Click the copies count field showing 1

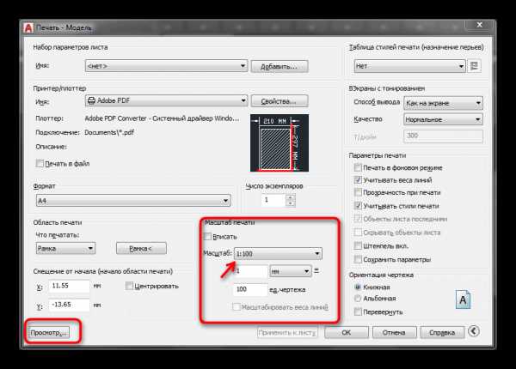click(x=273, y=200)
